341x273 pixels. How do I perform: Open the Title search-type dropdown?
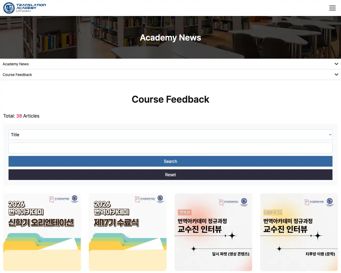(170, 135)
